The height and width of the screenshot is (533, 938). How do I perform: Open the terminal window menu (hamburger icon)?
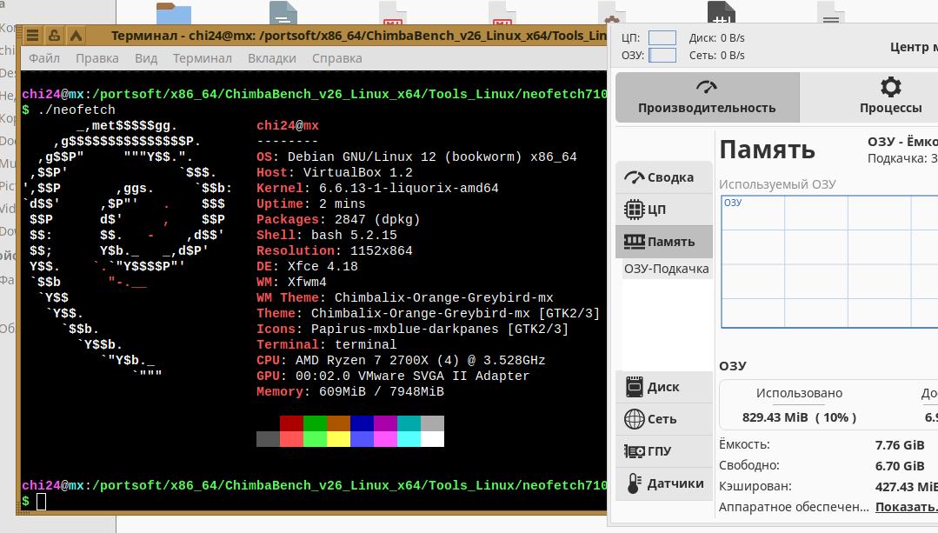[32, 36]
